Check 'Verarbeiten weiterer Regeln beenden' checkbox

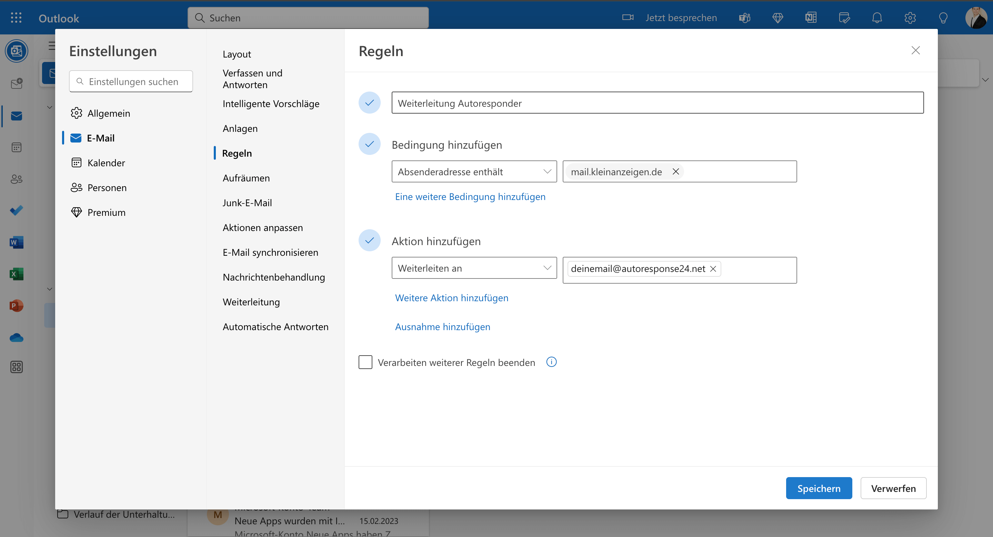point(365,362)
